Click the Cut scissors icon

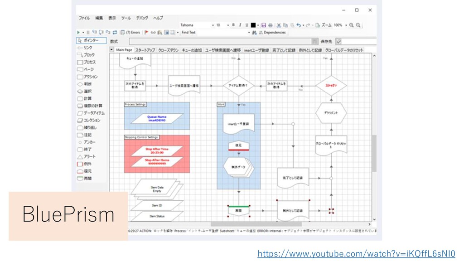279,25
